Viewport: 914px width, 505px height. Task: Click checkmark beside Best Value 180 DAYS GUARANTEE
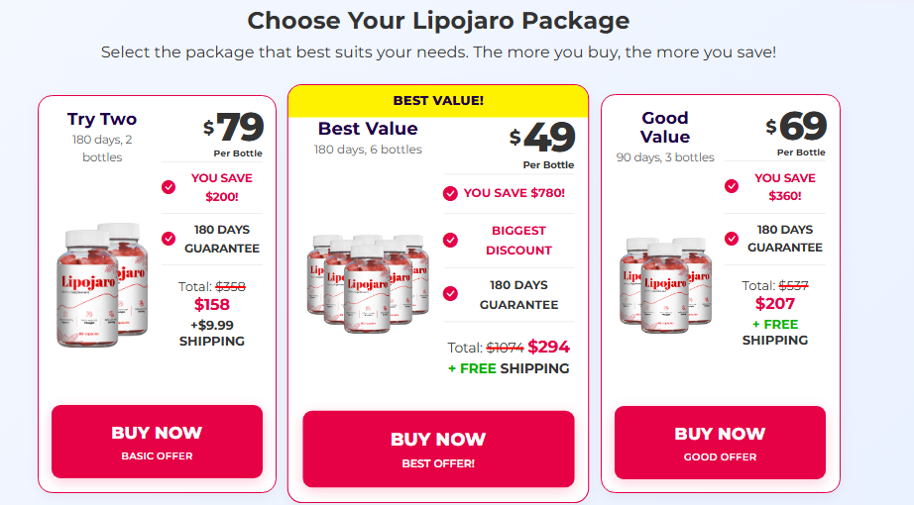[x=450, y=293]
